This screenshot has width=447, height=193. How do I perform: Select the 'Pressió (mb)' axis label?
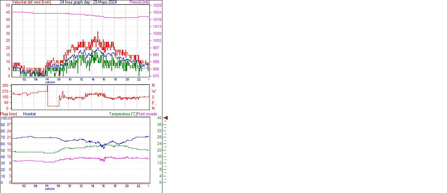tap(139, 2)
